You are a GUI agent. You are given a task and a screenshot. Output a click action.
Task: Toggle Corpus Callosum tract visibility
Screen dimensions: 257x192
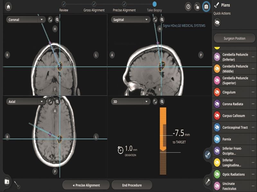[217, 116]
